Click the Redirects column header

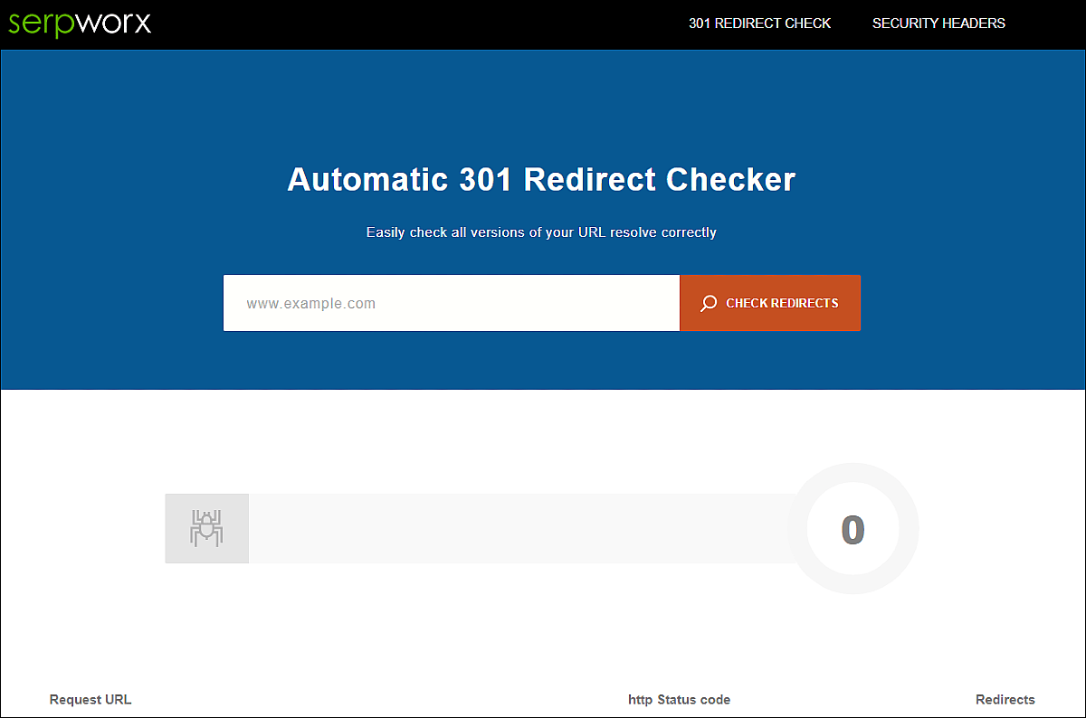[1005, 699]
